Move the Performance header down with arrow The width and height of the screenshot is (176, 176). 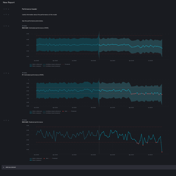[x=9, y=9]
